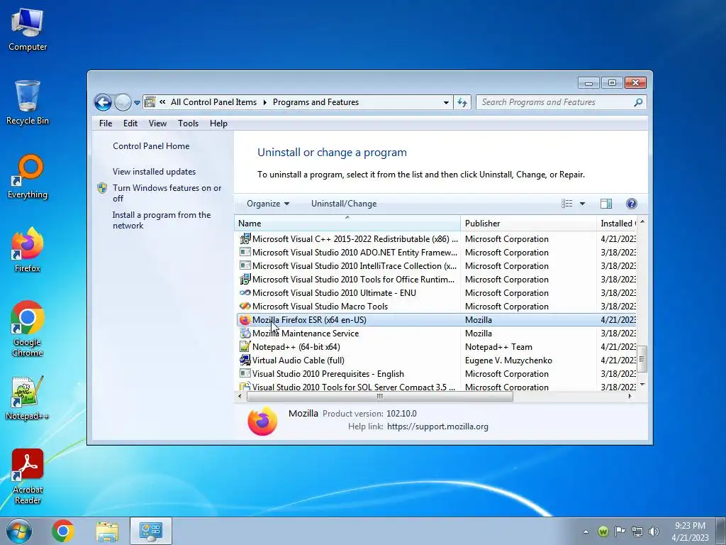Select the Control Panel taskbar button
The width and height of the screenshot is (726, 545).
click(x=151, y=531)
